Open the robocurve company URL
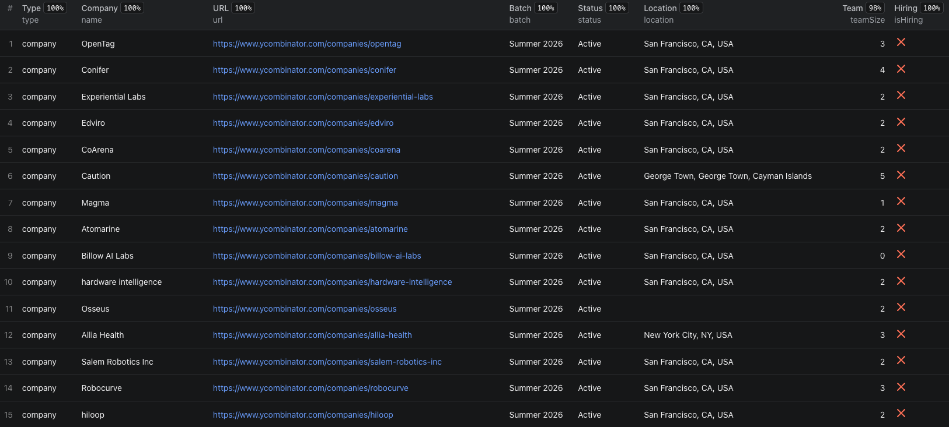 tap(310, 388)
